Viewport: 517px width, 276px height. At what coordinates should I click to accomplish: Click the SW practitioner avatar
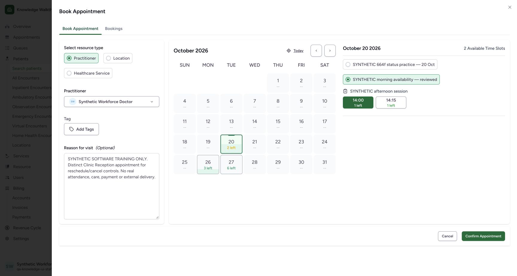[x=73, y=102]
